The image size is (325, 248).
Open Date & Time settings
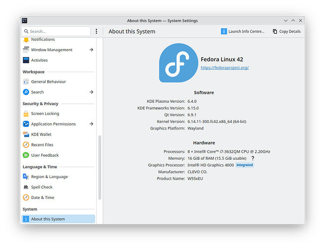pyautogui.click(x=58, y=197)
